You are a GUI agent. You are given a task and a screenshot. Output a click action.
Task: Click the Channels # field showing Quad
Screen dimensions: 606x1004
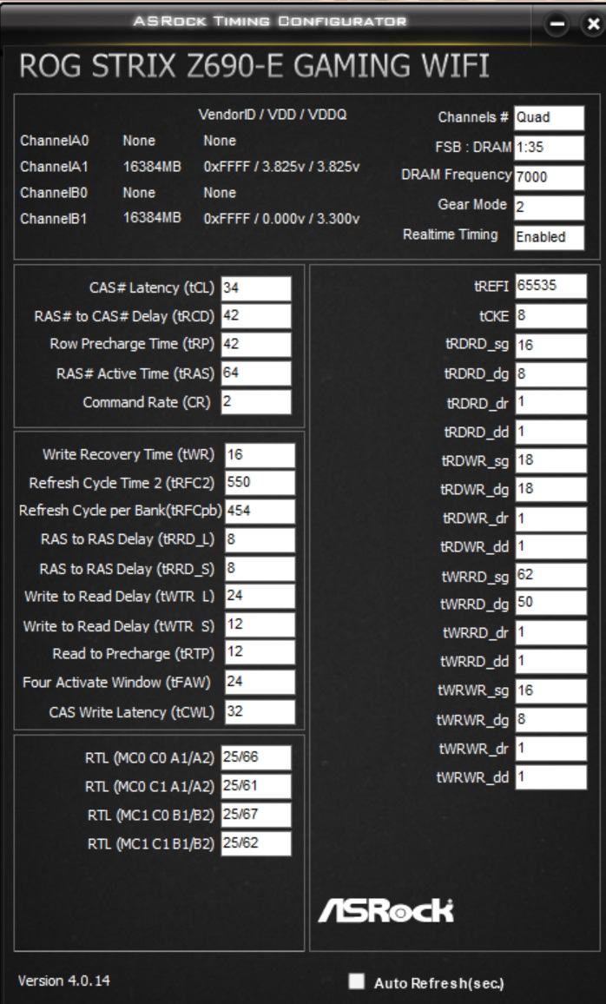pyautogui.click(x=549, y=118)
